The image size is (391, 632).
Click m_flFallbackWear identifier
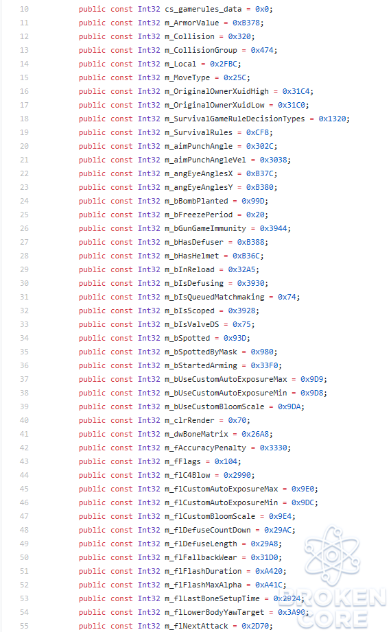click(201, 557)
